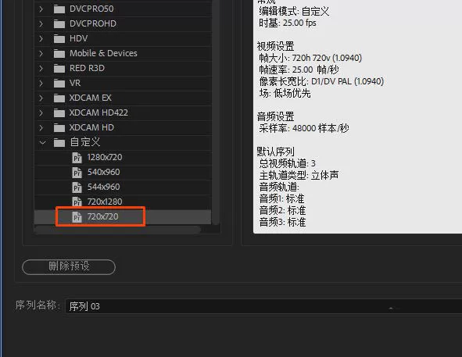Select the DVCPROHD folder label
This screenshot has width=462, height=357.
click(x=93, y=23)
